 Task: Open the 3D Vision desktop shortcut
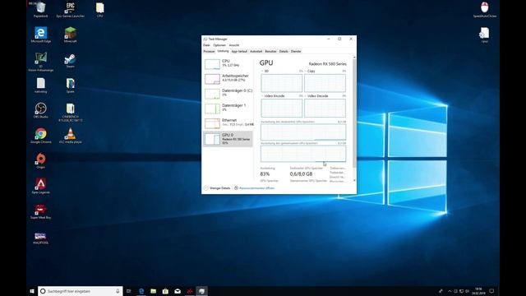pyautogui.click(x=40, y=62)
